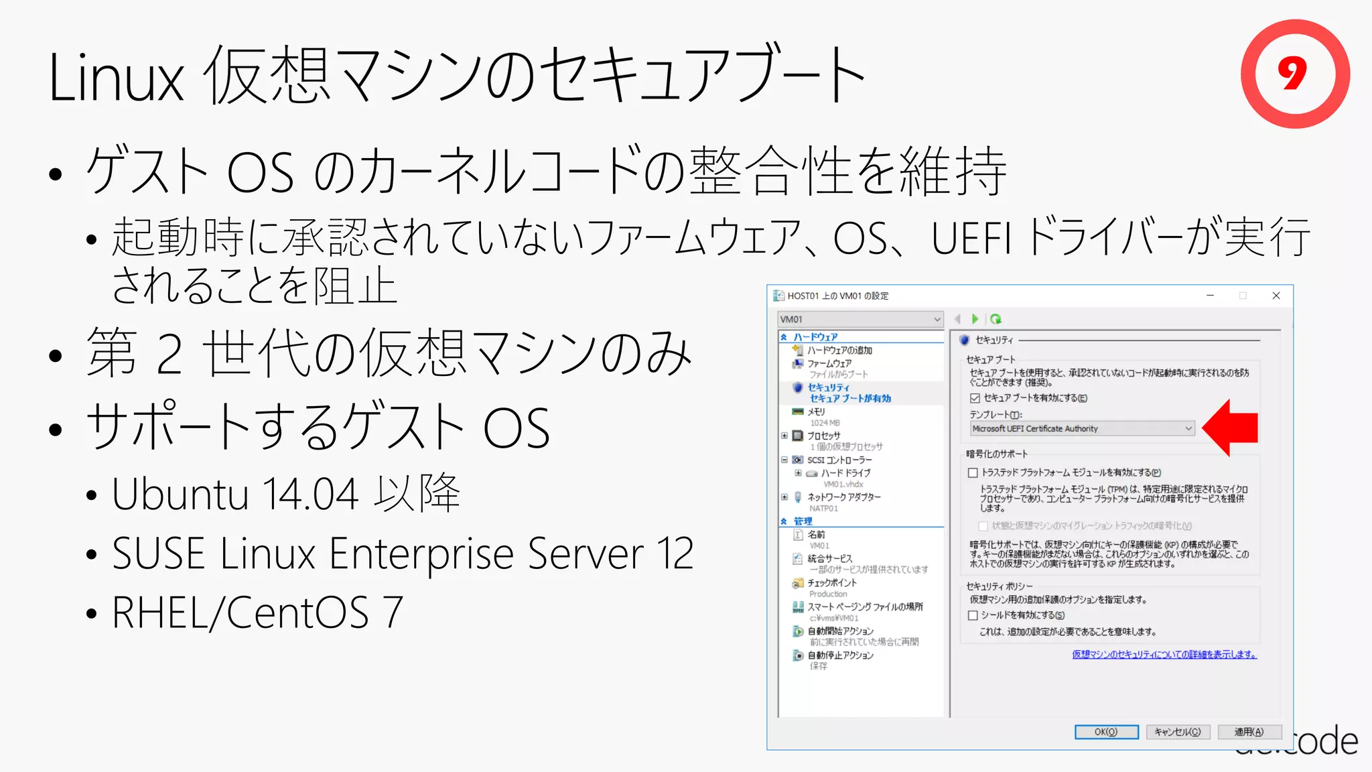1372x772 pixels.
Task: Select the メモリ tree item label
Action: click(x=816, y=412)
